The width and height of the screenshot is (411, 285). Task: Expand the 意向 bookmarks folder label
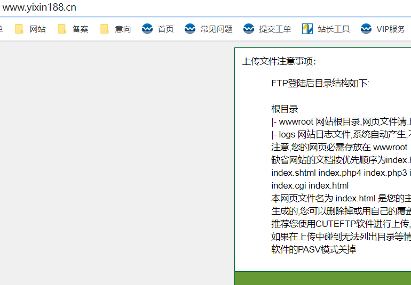pyautogui.click(x=123, y=29)
